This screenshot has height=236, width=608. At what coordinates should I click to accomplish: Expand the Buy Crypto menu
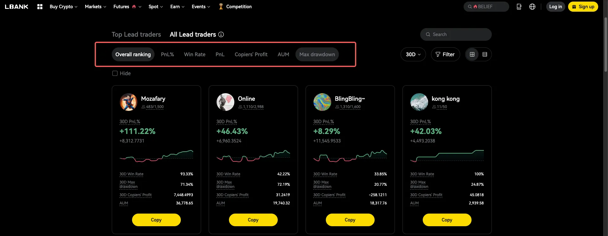click(x=63, y=7)
